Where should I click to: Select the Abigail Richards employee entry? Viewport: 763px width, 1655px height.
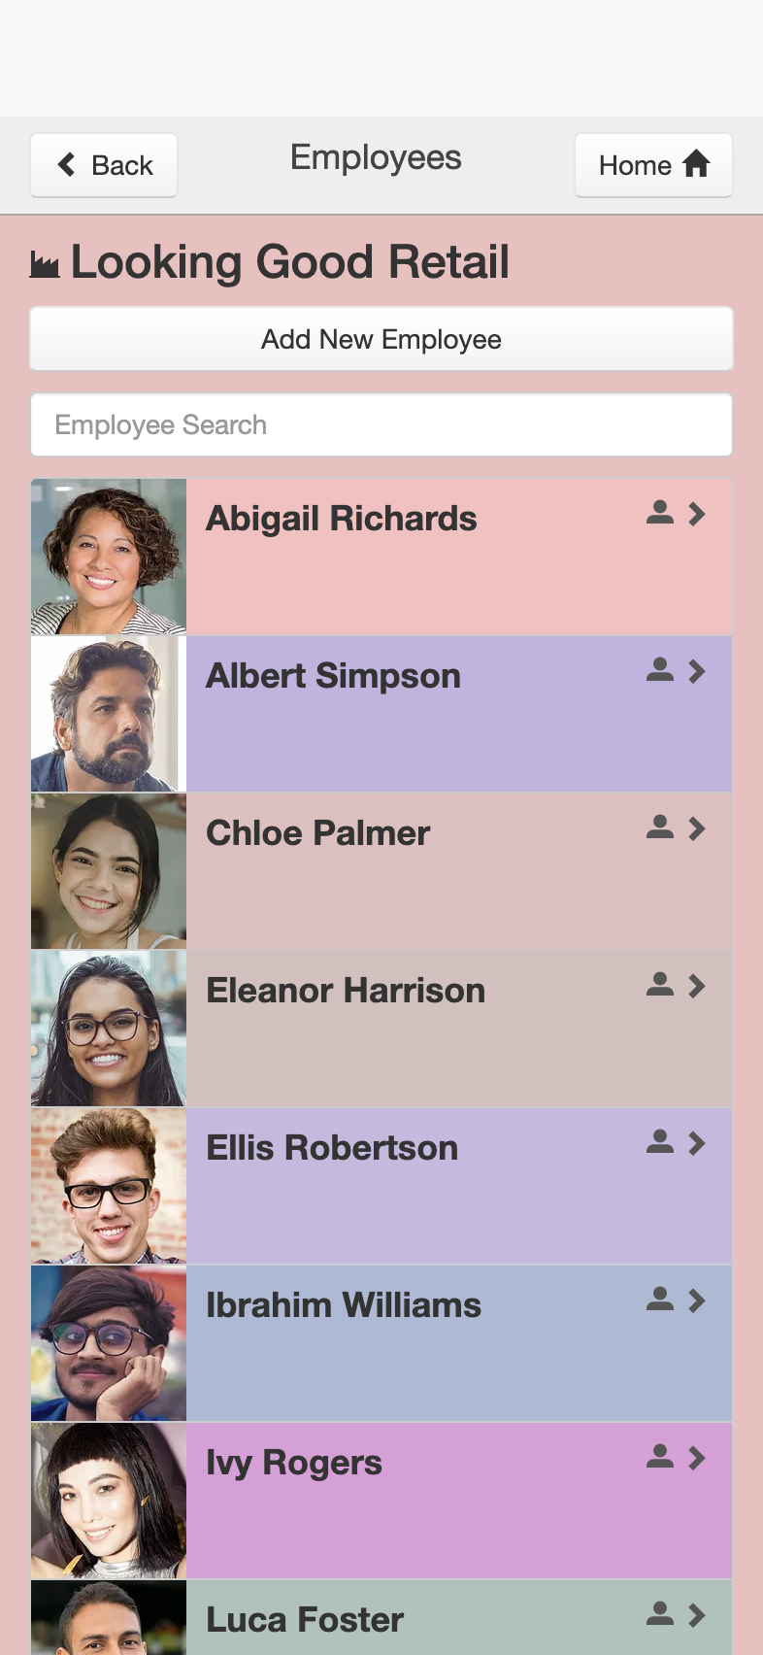381,557
